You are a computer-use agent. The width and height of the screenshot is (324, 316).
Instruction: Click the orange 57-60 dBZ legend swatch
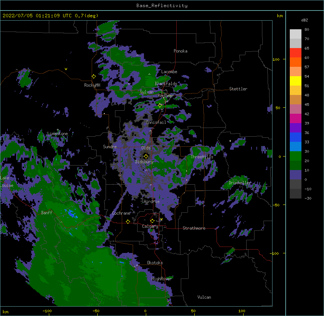[295, 62]
